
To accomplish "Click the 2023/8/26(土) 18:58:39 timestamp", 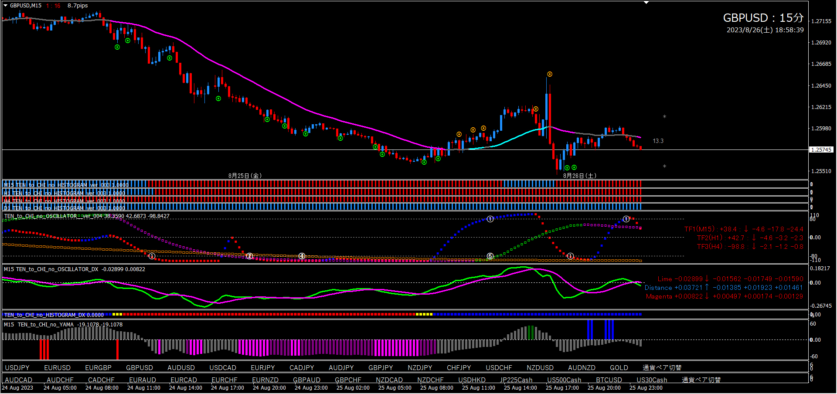I will 765,30.
